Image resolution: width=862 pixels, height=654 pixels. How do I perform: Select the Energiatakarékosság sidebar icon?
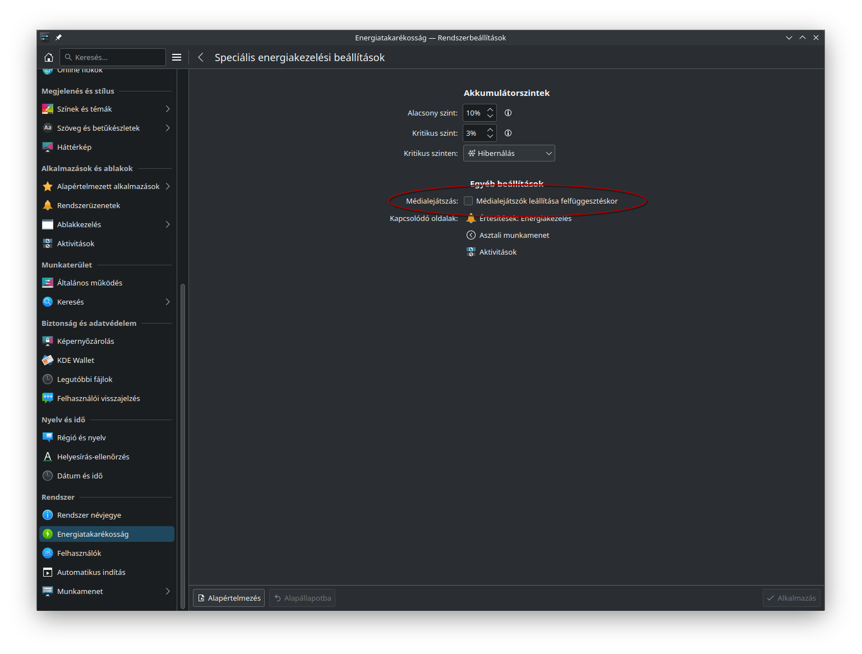pyautogui.click(x=48, y=533)
